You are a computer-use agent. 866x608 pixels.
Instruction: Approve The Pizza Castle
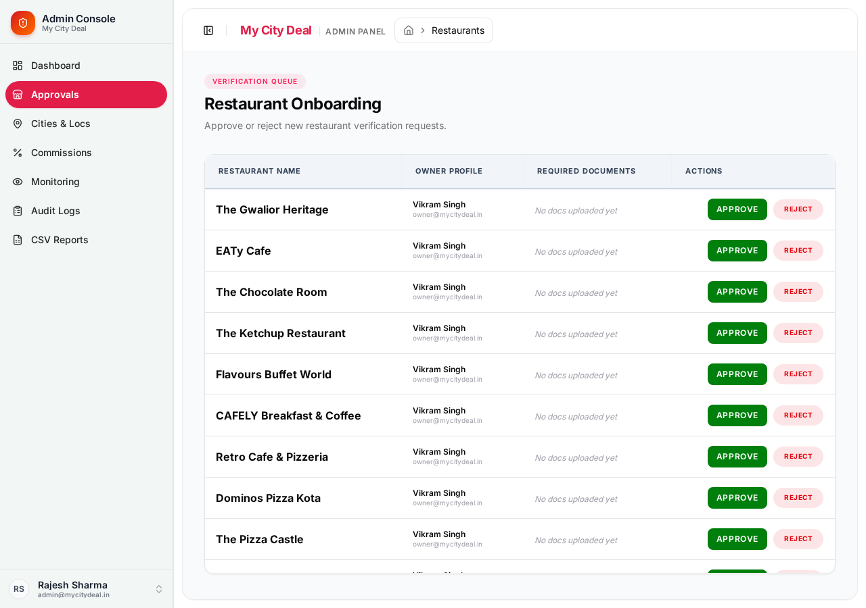click(737, 539)
